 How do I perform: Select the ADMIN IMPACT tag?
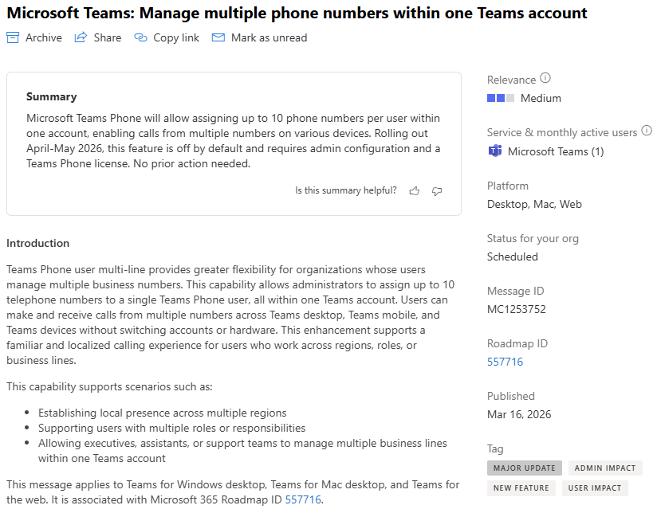click(605, 468)
